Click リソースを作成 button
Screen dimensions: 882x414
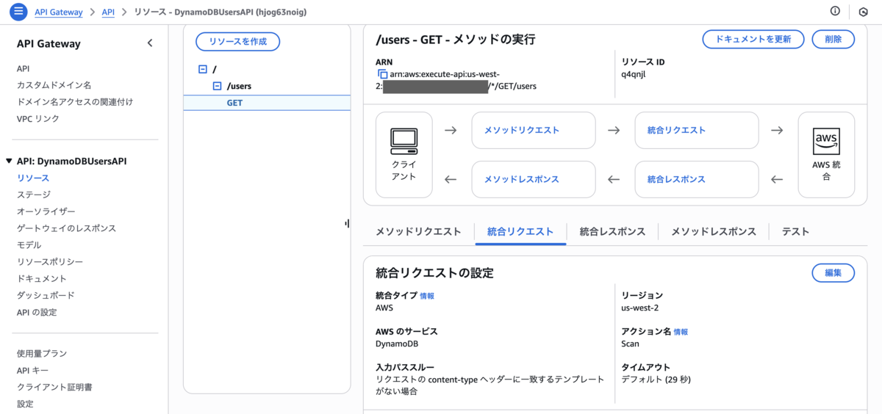click(237, 41)
